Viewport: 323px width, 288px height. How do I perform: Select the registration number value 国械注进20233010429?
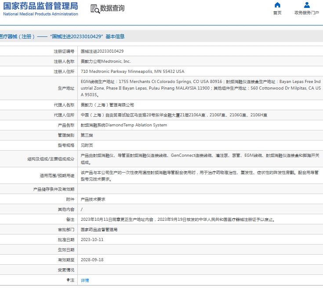(102, 51)
